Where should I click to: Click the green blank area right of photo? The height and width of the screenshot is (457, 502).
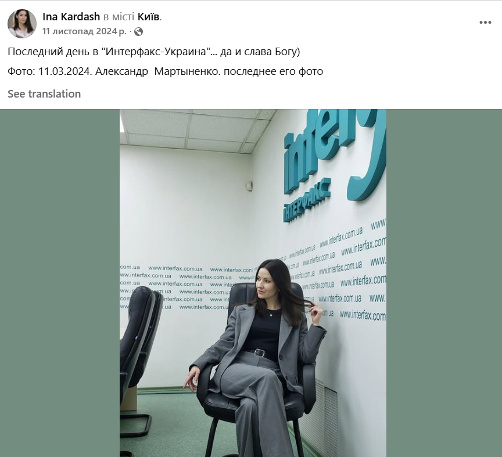coord(444,283)
